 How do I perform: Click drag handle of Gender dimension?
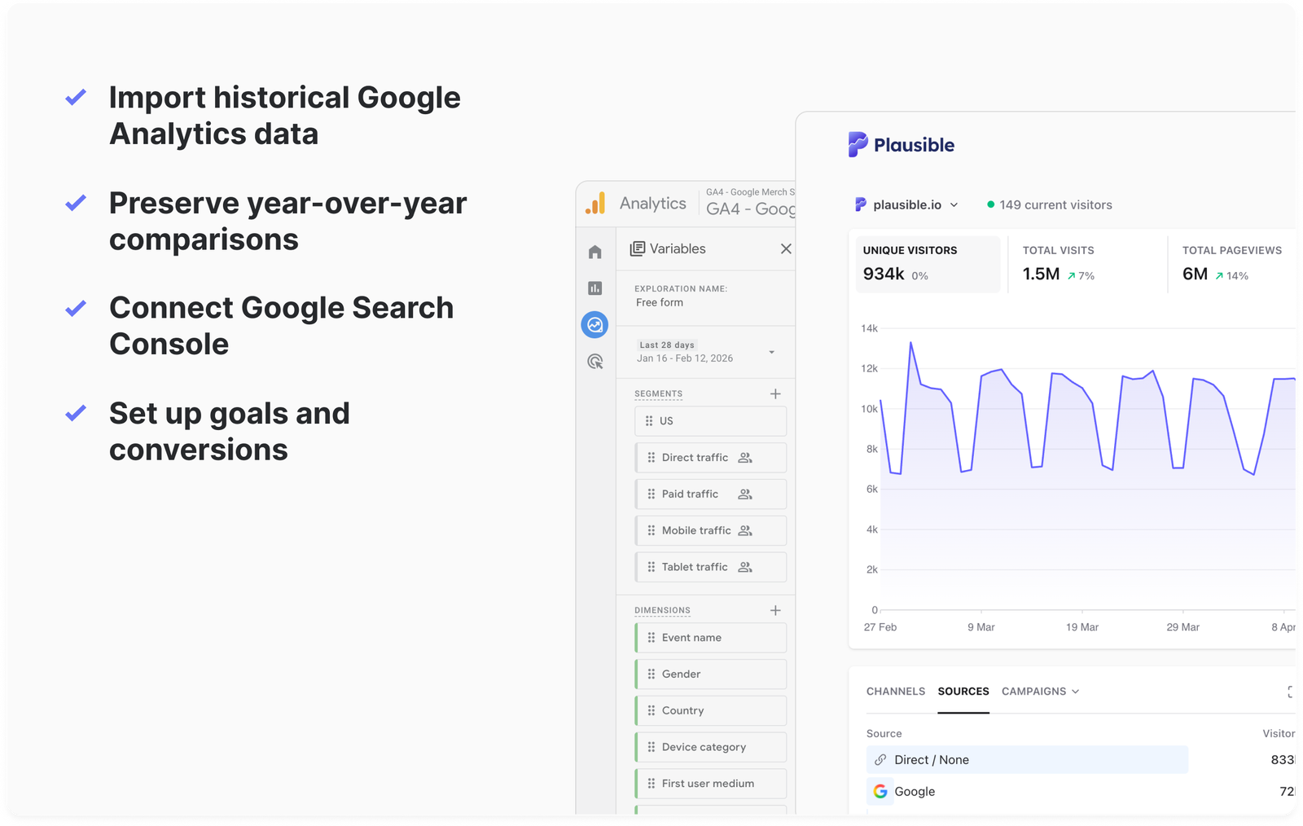(651, 674)
